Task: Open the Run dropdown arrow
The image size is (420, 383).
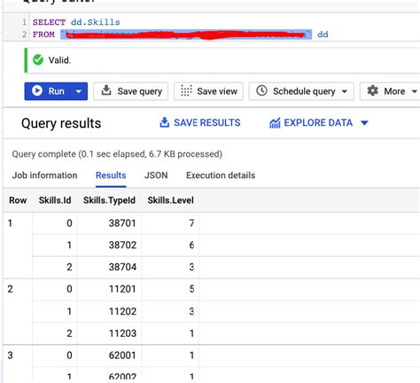Action: pos(79,91)
